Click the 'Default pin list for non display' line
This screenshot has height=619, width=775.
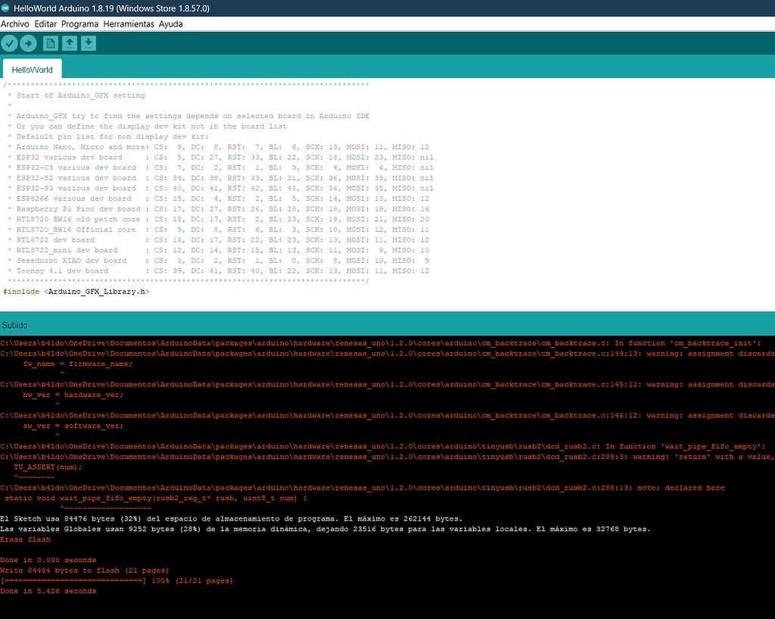108,136
